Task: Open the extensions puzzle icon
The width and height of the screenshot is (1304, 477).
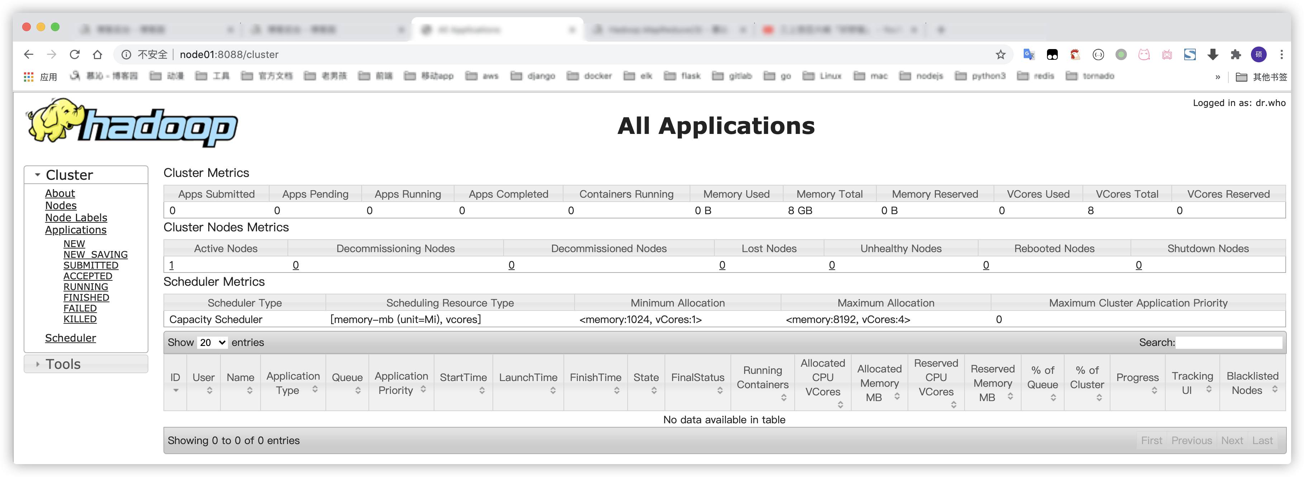Action: click(x=1236, y=55)
